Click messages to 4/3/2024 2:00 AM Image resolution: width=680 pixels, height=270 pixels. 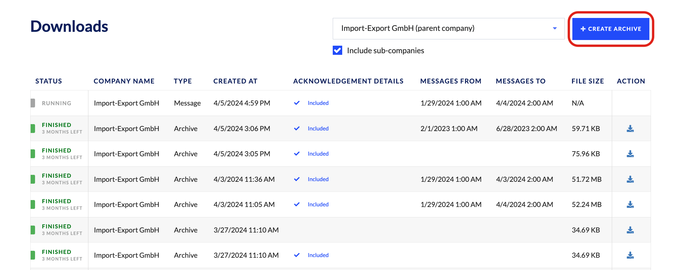(x=524, y=179)
